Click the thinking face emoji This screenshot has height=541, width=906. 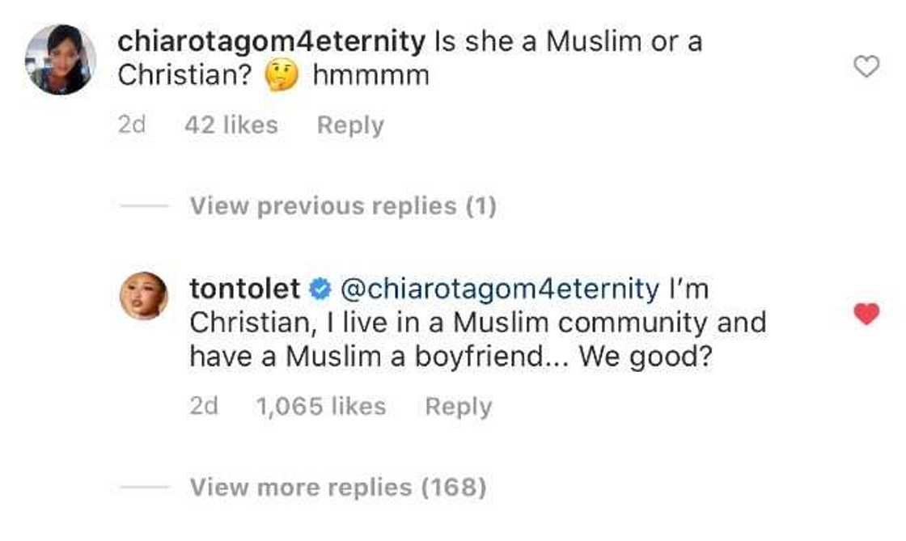[283, 76]
